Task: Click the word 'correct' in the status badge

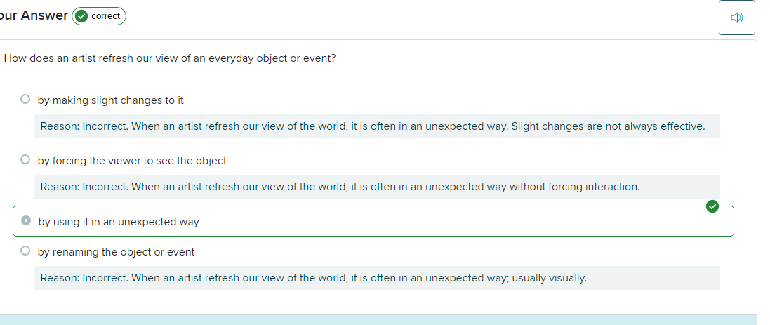Action: coord(105,16)
